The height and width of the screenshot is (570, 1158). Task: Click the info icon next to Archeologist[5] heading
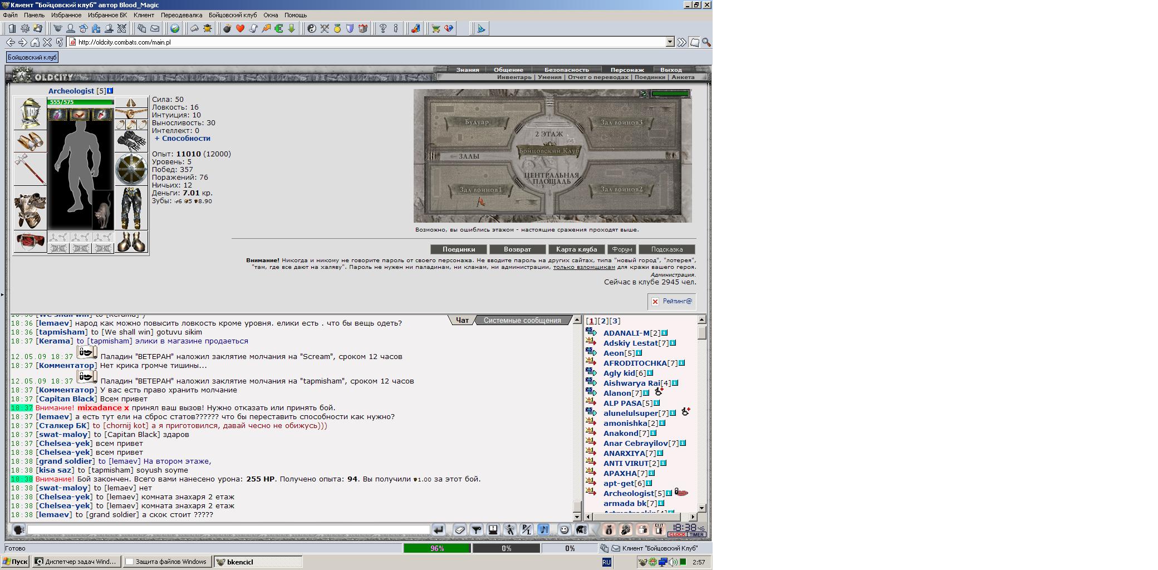[110, 91]
